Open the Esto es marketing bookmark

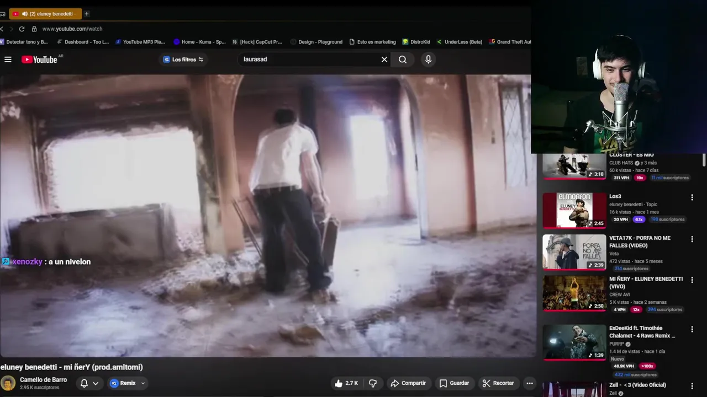[373, 42]
